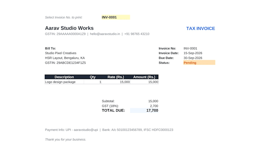Select the 15,000 rate cell
The width and height of the screenshot is (260, 156).
click(x=116, y=82)
